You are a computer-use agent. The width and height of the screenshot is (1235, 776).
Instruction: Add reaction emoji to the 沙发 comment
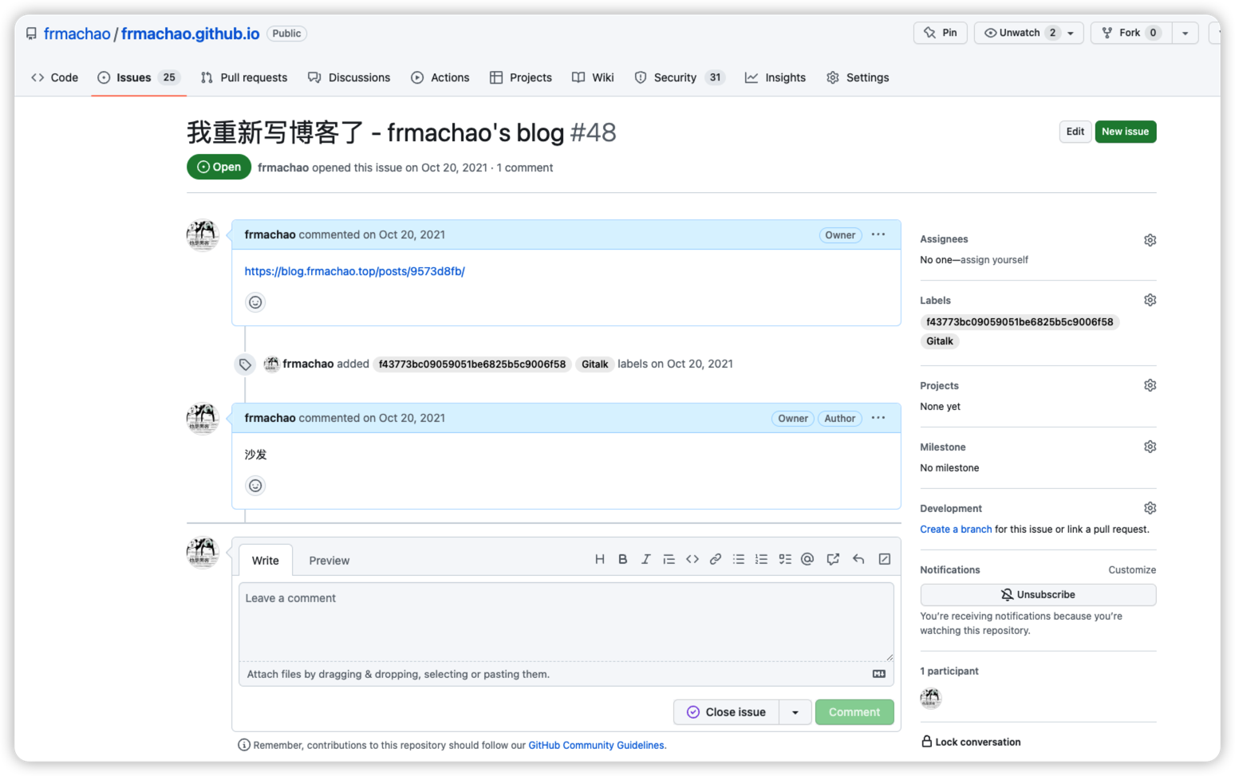[x=255, y=486]
